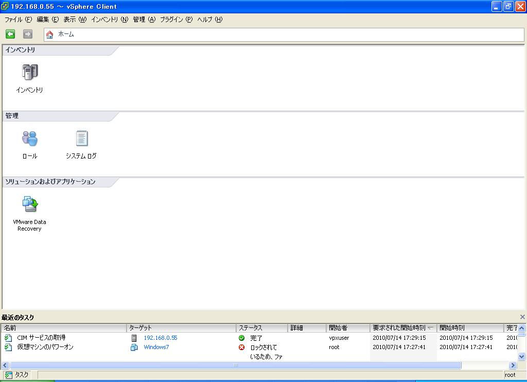
Task: Click vSphere Client title bar icon
Action: (5, 6)
